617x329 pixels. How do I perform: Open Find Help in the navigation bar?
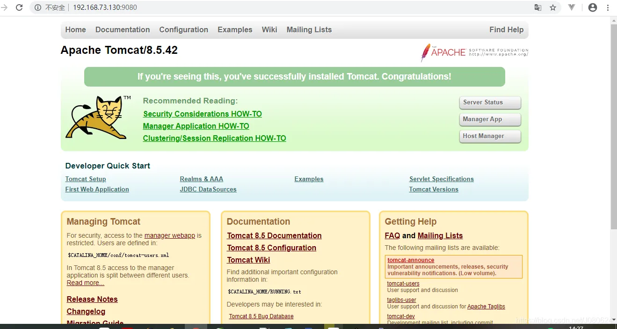506,29
